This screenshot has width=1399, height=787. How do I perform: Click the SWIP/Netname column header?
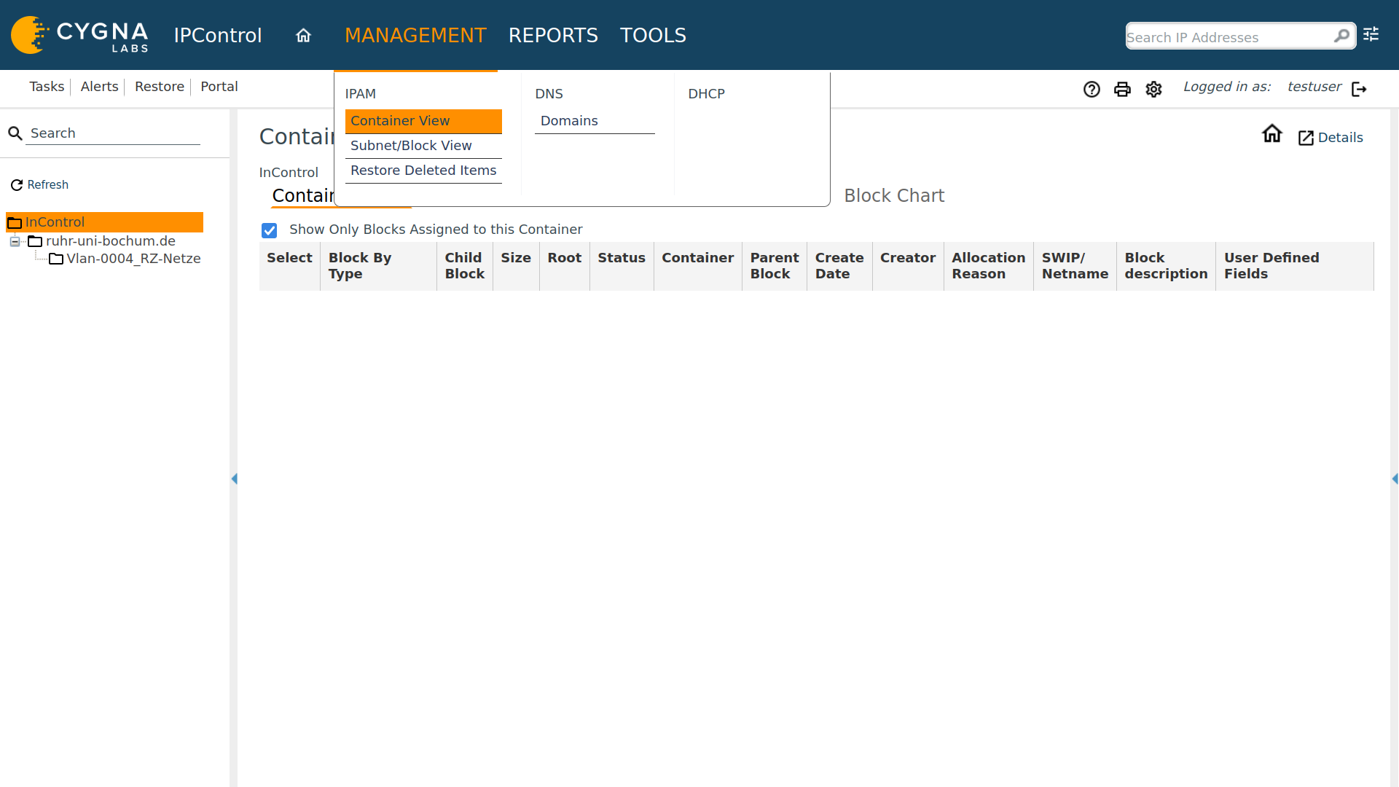(x=1075, y=266)
